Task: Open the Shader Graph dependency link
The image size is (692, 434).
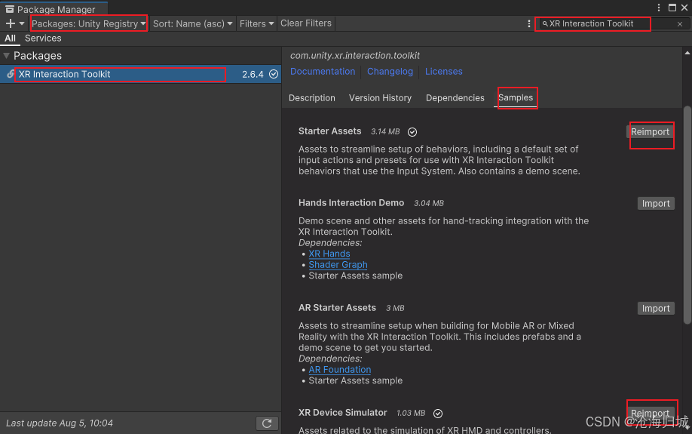Action: point(338,265)
